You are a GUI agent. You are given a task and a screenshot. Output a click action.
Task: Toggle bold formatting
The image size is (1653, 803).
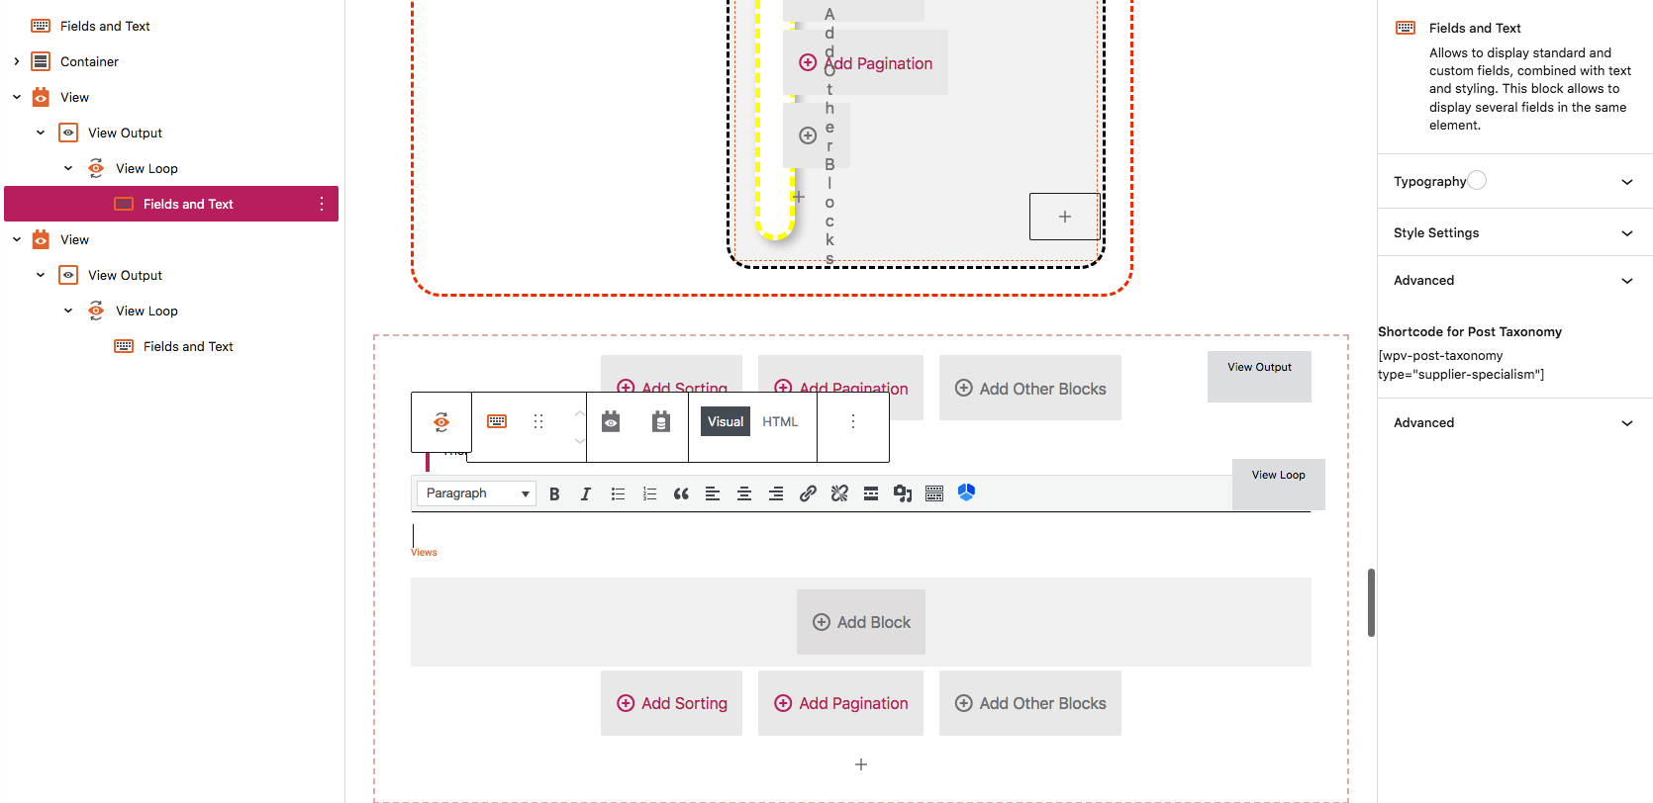pos(554,493)
